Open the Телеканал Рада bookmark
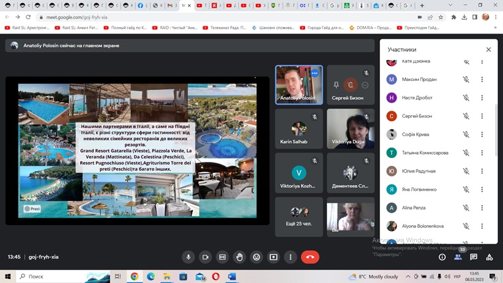 [225, 28]
